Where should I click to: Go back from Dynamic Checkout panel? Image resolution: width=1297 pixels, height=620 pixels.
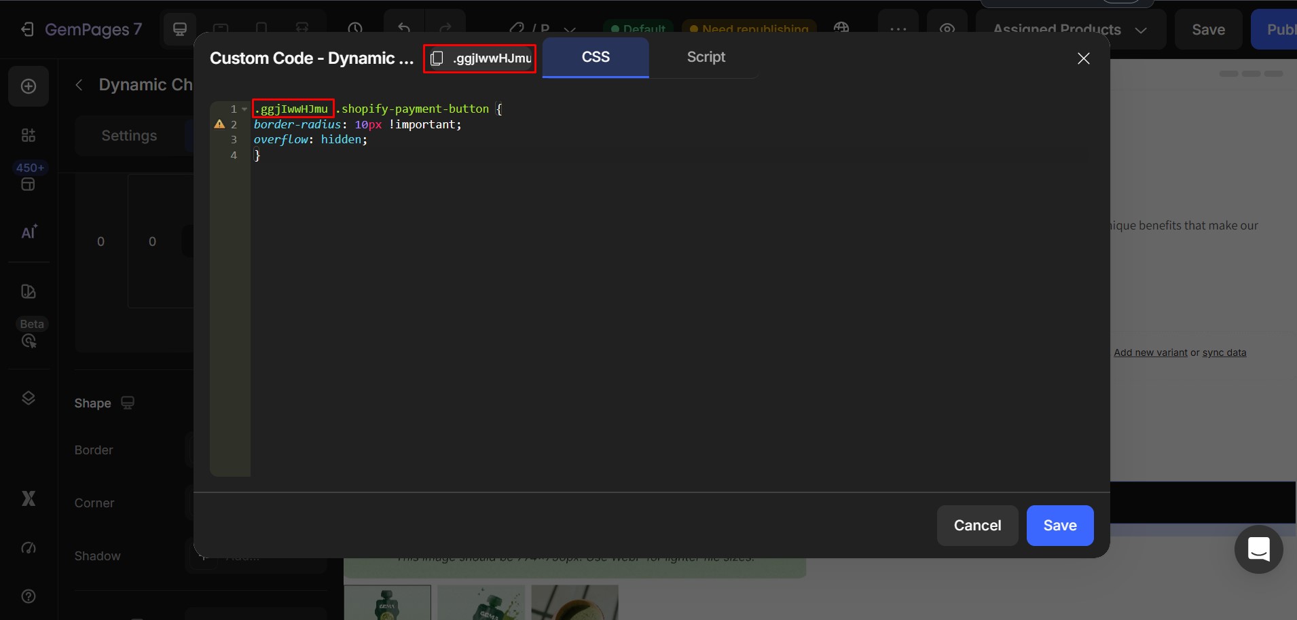tap(79, 85)
